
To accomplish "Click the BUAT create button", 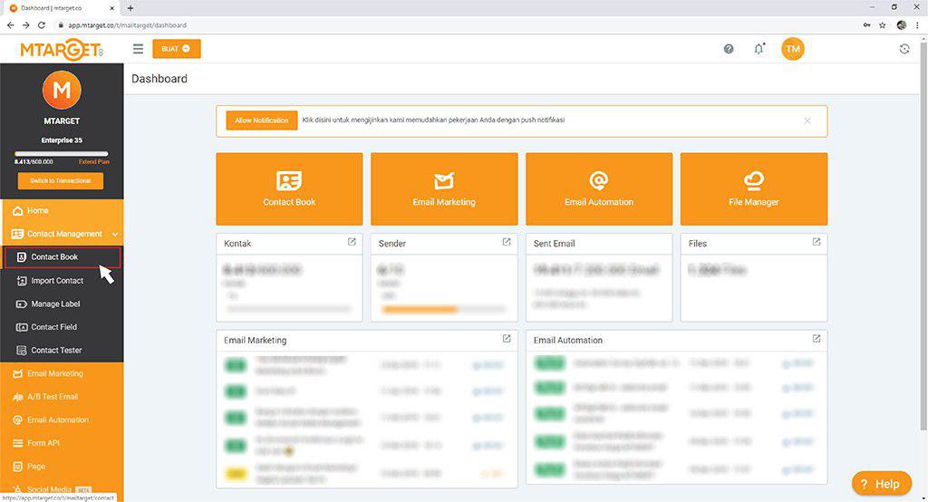I will click(177, 49).
